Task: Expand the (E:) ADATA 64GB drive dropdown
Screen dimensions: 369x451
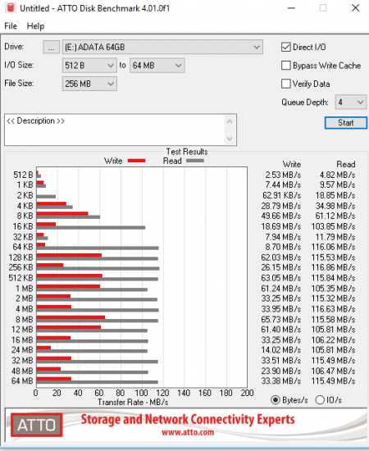Action: pos(162,48)
